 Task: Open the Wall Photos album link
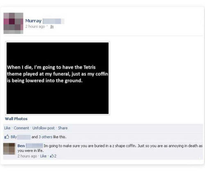pyautogui.click(x=16, y=119)
